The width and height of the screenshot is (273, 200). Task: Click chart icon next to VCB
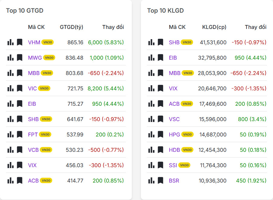[x=11, y=150]
